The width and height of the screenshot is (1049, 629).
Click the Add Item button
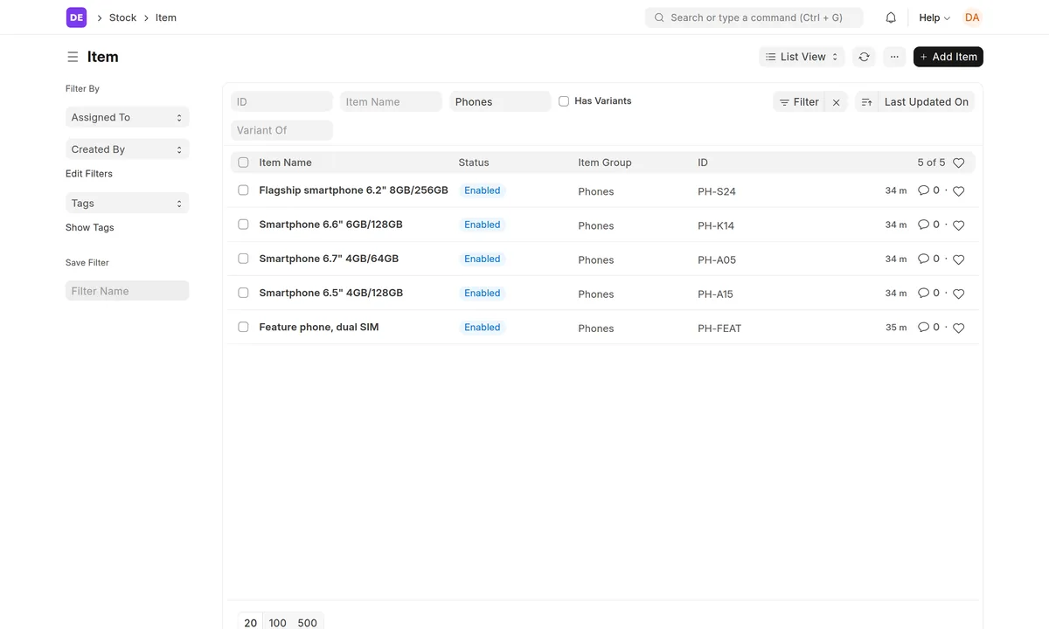point(948,57)
